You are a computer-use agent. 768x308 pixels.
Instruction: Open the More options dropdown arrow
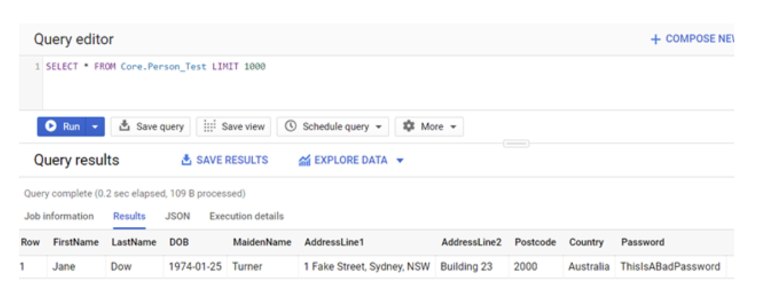(453, 127)
